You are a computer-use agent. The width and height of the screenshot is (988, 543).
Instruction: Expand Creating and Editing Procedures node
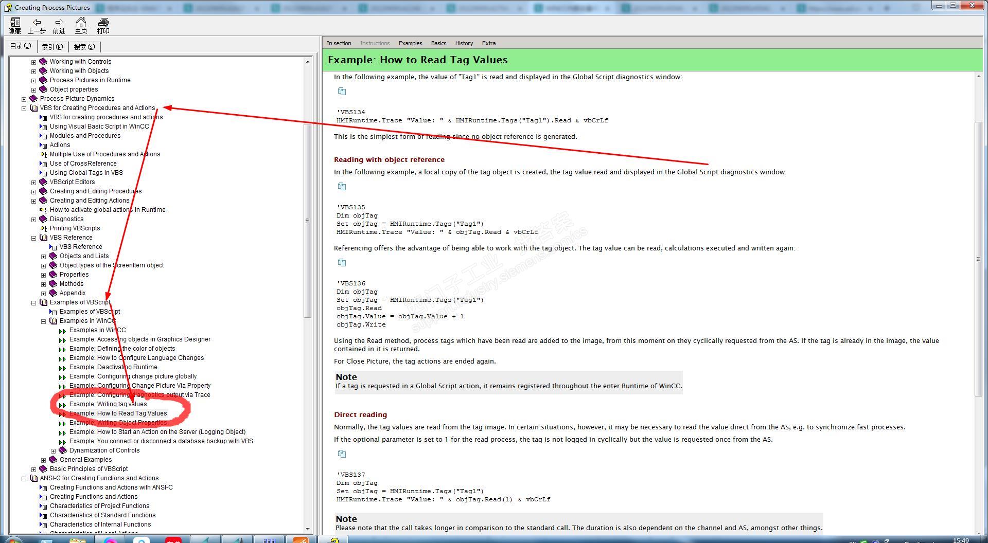33,192
